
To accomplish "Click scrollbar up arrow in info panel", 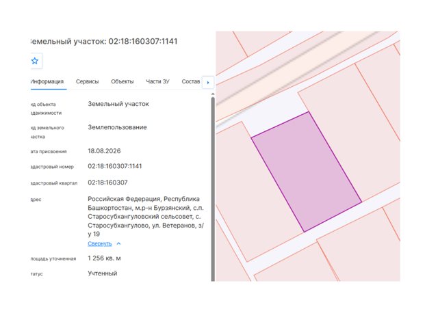I will 213,94.
